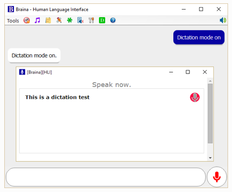Maximize the [Braina][HLI] dictation window
The image size is (232, 192).
tap(188, 72)
